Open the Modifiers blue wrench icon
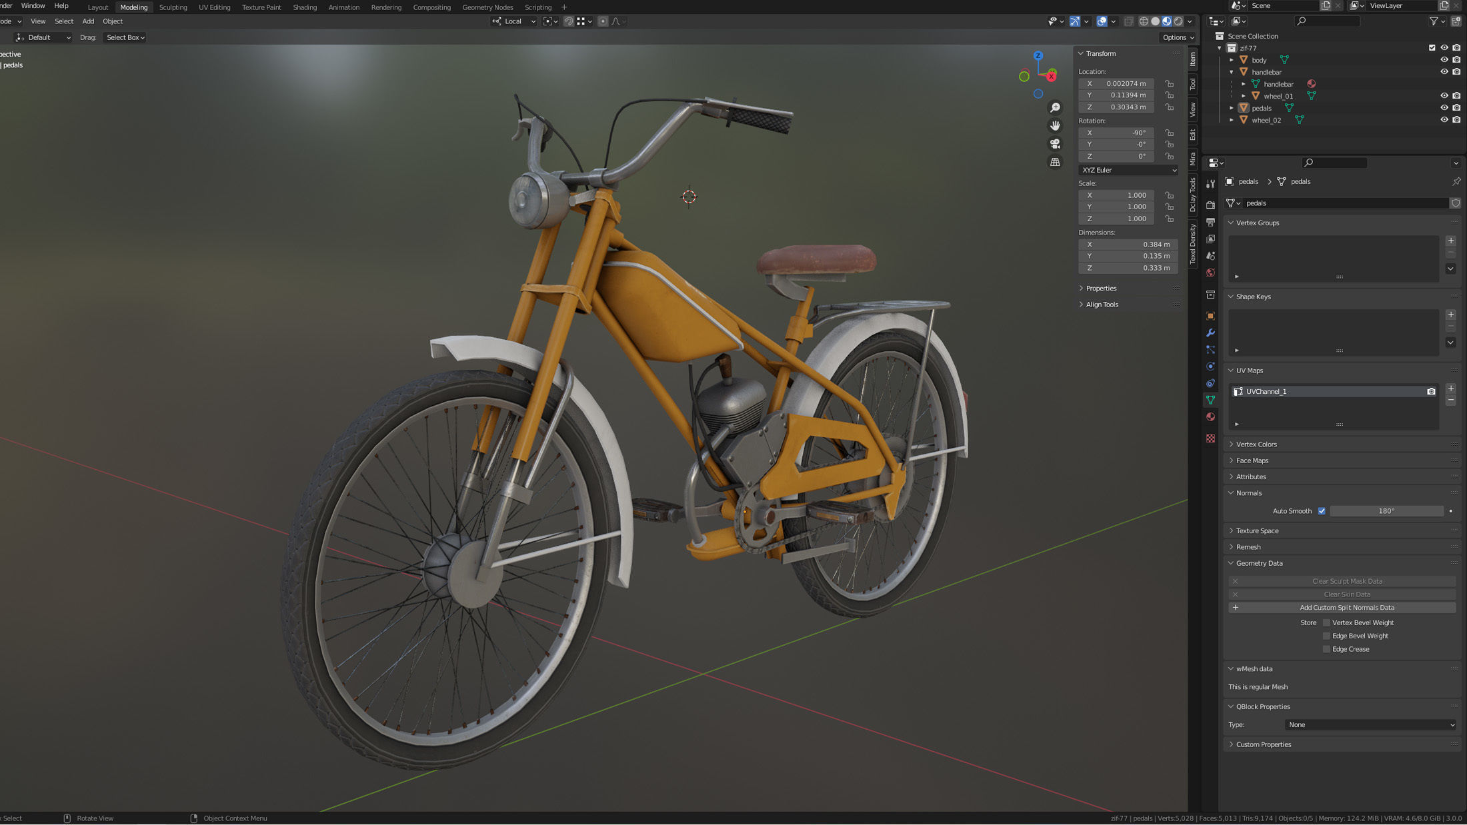Screen dimensions: 1467x825 [1210, 333]
